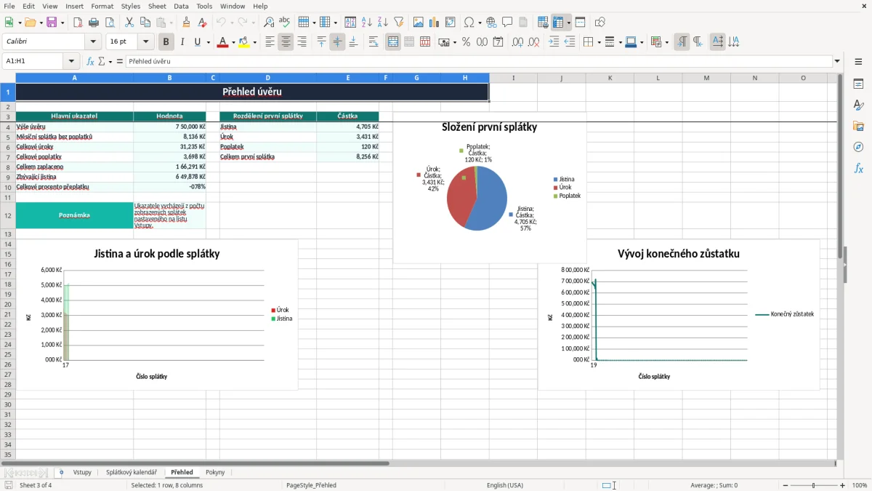The width and height of the screenshot is (872, 491).
Task: Click the Clone Formatting paintbrush
Action: [x=186, y=23]
